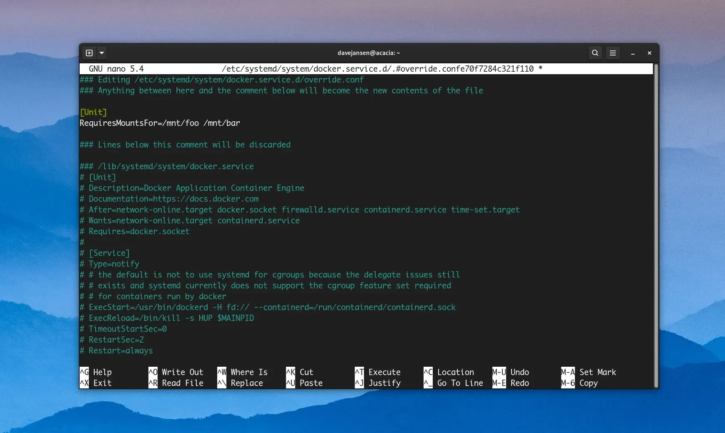Click the Where Is shortcut
Image resolution: width=725 pixels, height=433 pixels.
[x=248, y=372]
